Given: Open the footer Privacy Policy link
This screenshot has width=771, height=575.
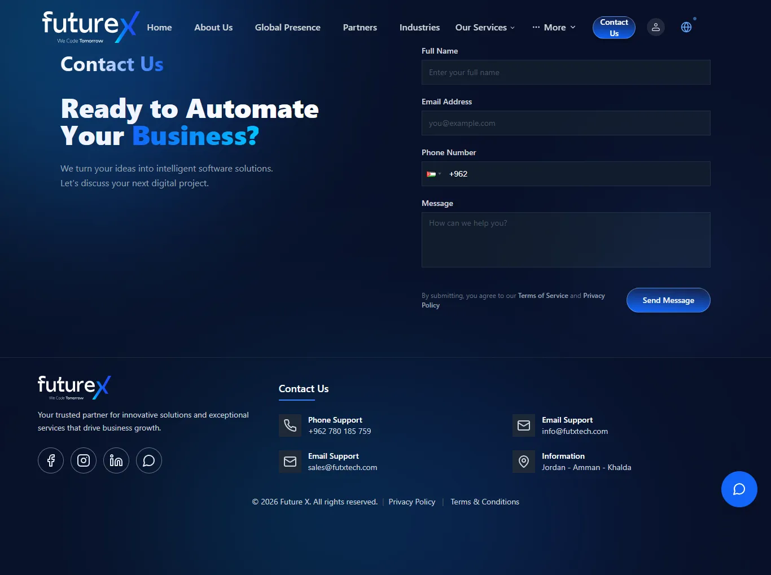Looking at the screenshot, I should (412, 502).
